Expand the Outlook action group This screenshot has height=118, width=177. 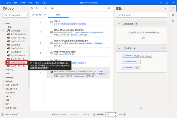pos(4,81)
